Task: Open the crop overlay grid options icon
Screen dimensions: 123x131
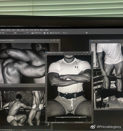Action: pyautogui.click(x=45, y=33)
